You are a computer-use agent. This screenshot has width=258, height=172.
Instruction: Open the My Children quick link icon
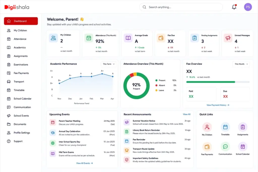(x=207, y=127)
